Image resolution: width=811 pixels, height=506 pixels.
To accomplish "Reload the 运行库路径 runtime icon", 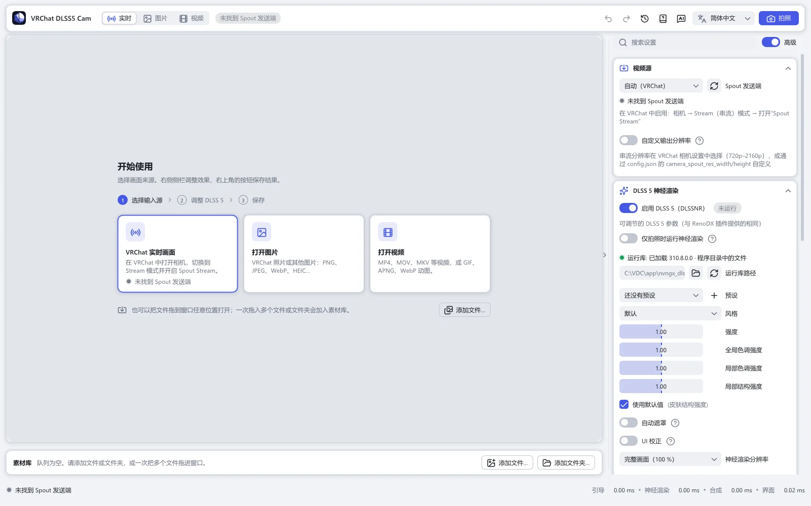I will 714,273.
